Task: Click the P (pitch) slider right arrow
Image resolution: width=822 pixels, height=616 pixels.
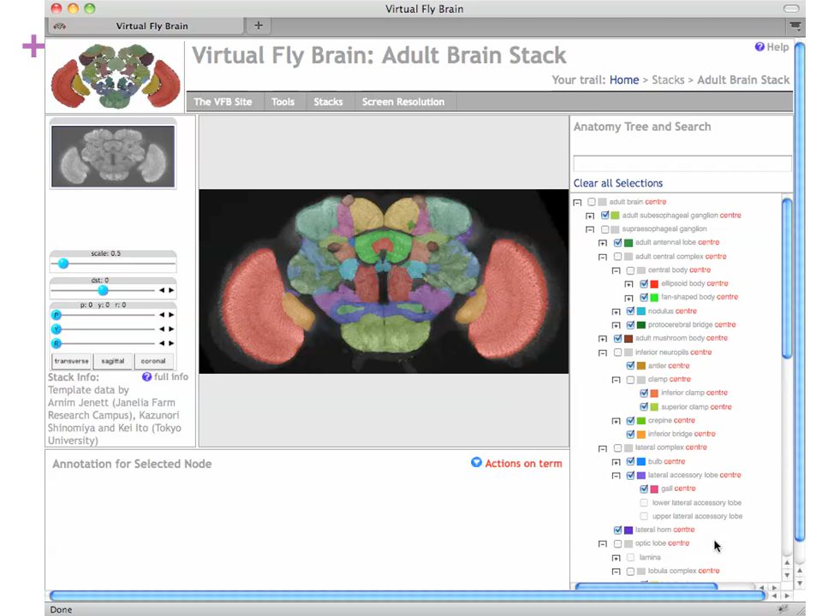Action: tap(171, 315)
